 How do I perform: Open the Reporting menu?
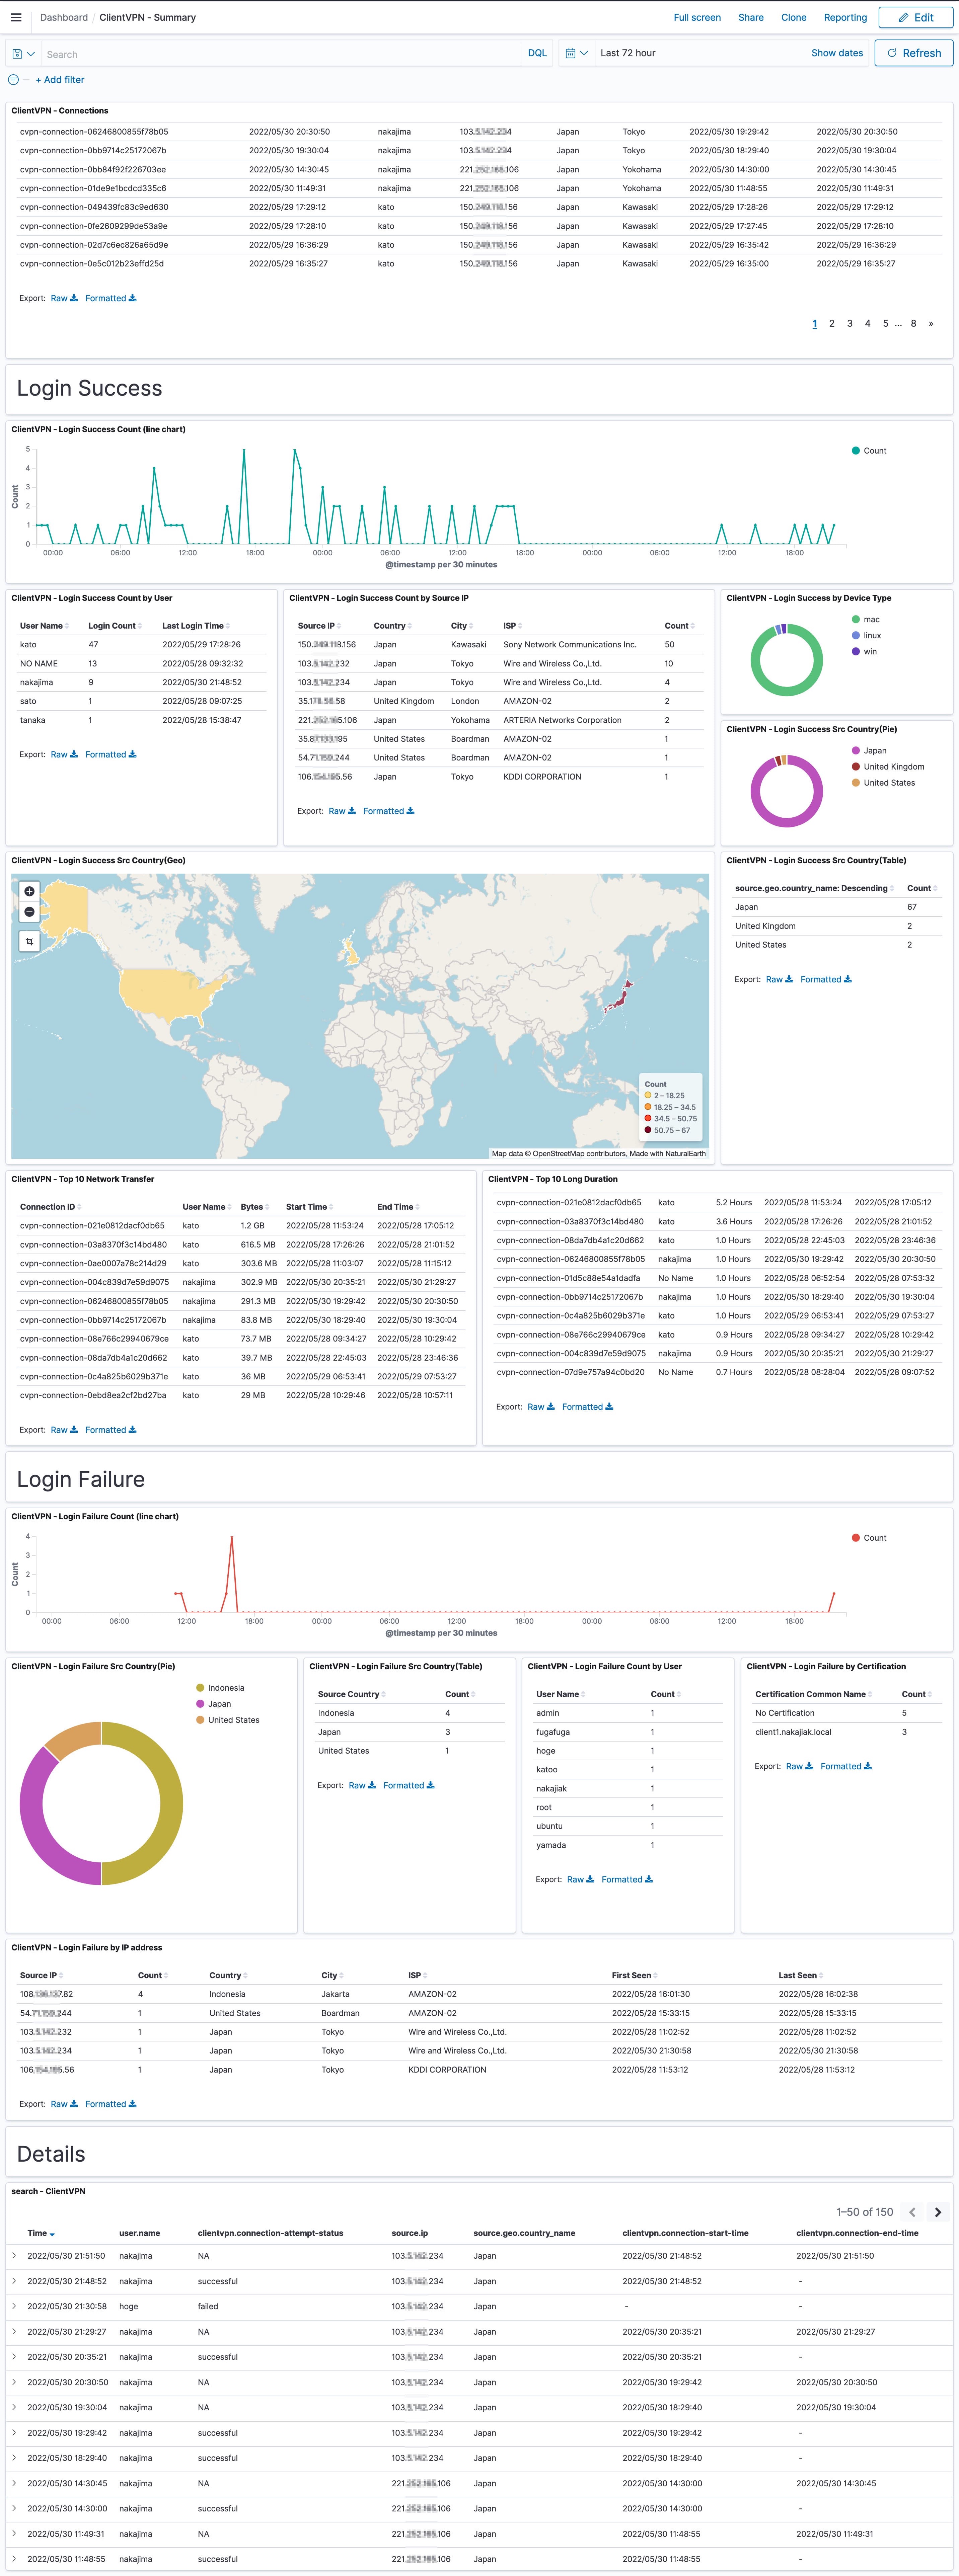coord(845,17)
